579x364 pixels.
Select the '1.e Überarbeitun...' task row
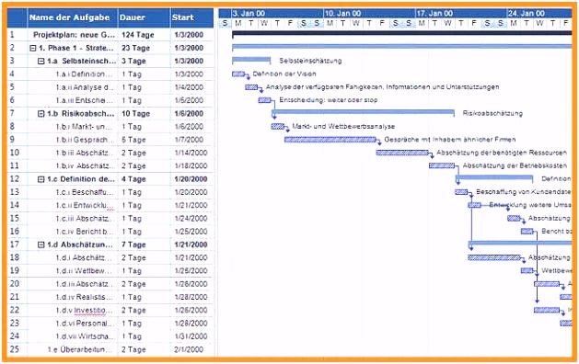[x=110, y=349]
